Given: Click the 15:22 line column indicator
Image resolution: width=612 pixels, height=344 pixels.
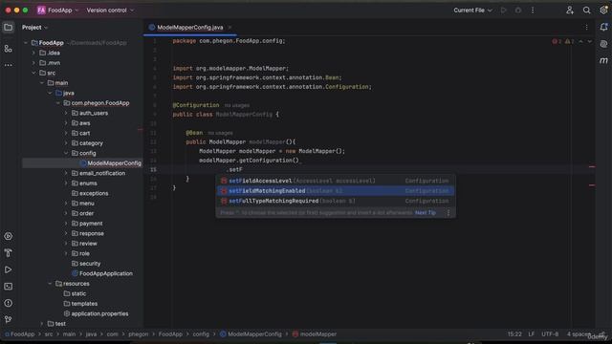Looking at the screenshot, I should pyautogui.click(x=514, y=334).
